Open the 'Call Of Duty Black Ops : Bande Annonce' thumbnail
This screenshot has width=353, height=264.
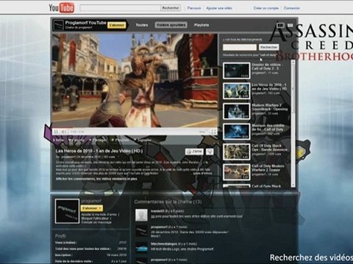(236, 152)
